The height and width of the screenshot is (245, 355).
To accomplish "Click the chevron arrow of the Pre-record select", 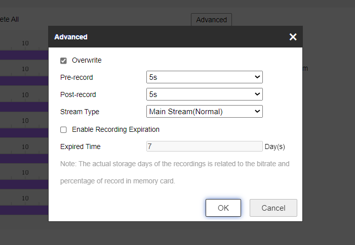I will (257, 77).
